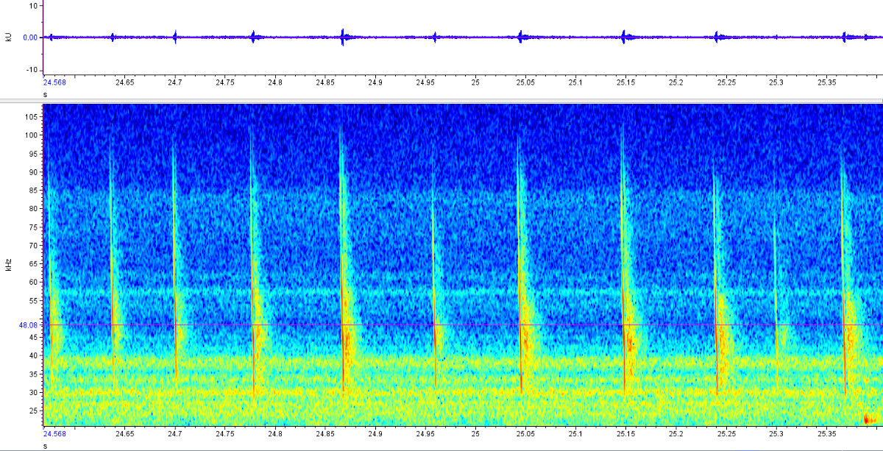Click the 48.08 kHz cursor frequency readout

coord(29,324)
